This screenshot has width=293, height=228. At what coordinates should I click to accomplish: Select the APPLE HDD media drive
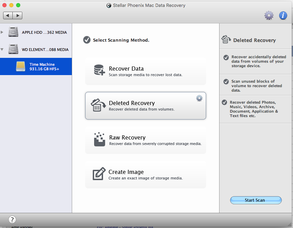(x=44, y=32)
